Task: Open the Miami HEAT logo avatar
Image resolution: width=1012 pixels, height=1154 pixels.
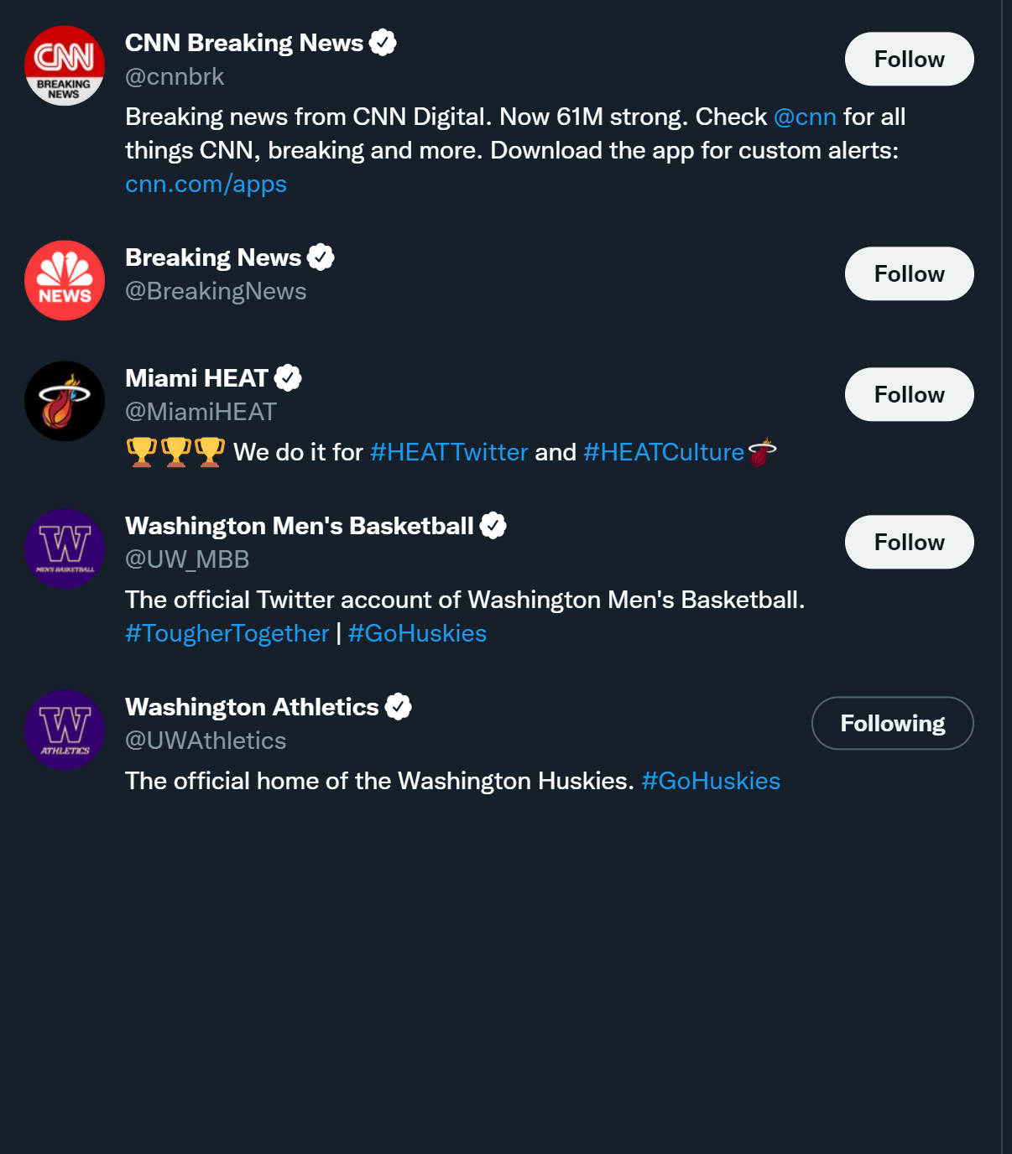Action: pyautogui.click(x=65, y=401)
